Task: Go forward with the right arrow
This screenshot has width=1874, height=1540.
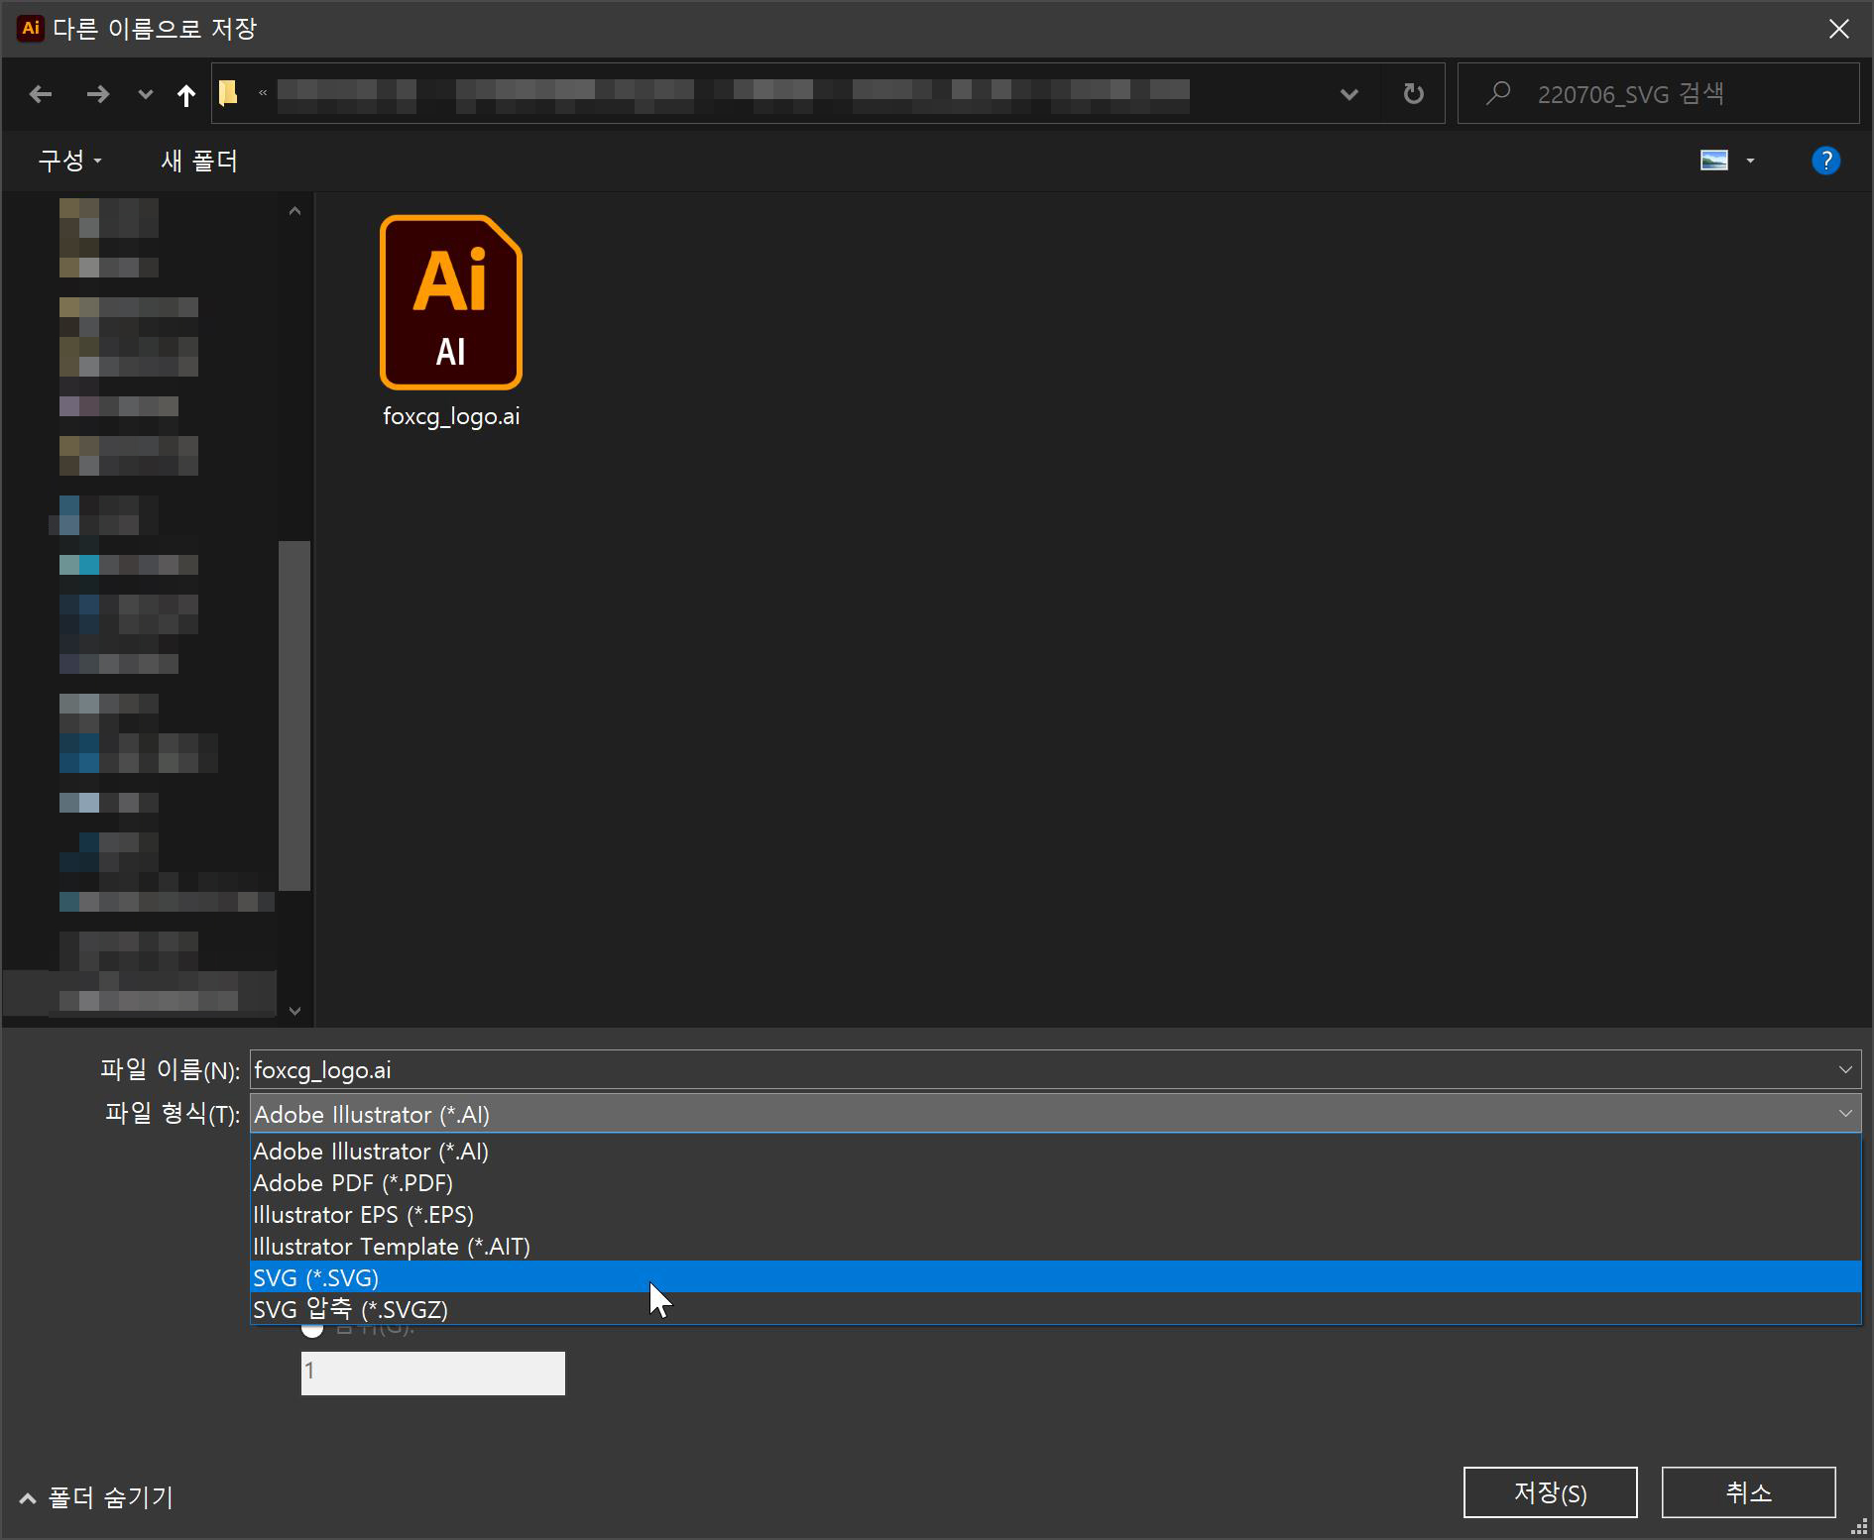Action: tap(97, 94)
